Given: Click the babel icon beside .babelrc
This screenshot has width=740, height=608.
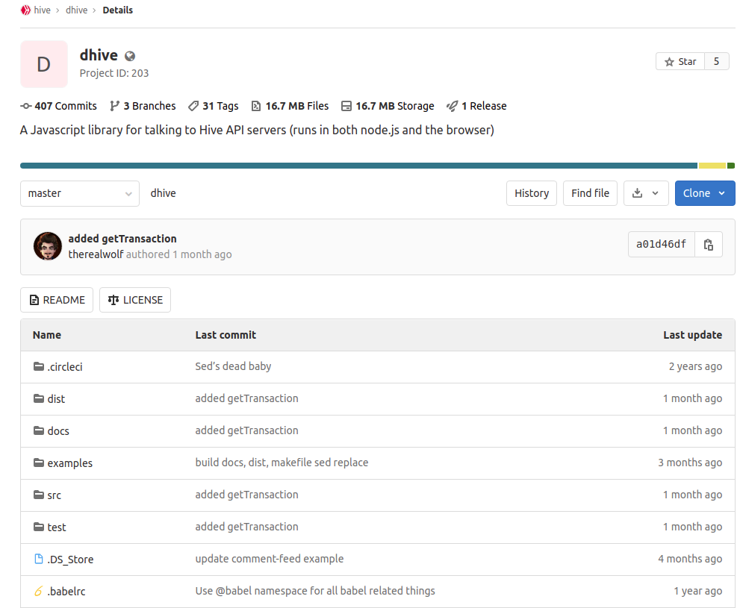Looking at the screenshot, I should pos(39,591).
